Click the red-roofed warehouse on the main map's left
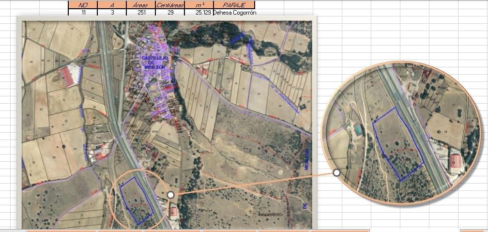The image size is (488, 232). click(66, 77)
